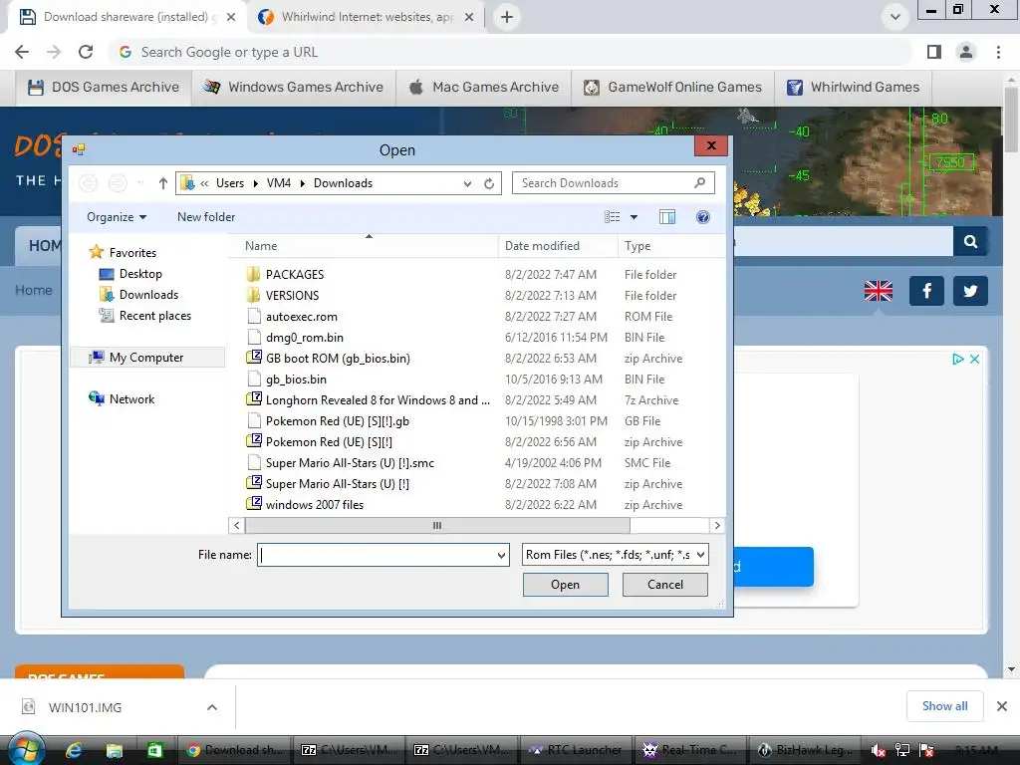Reload the page in Chrome

[86, 52]
